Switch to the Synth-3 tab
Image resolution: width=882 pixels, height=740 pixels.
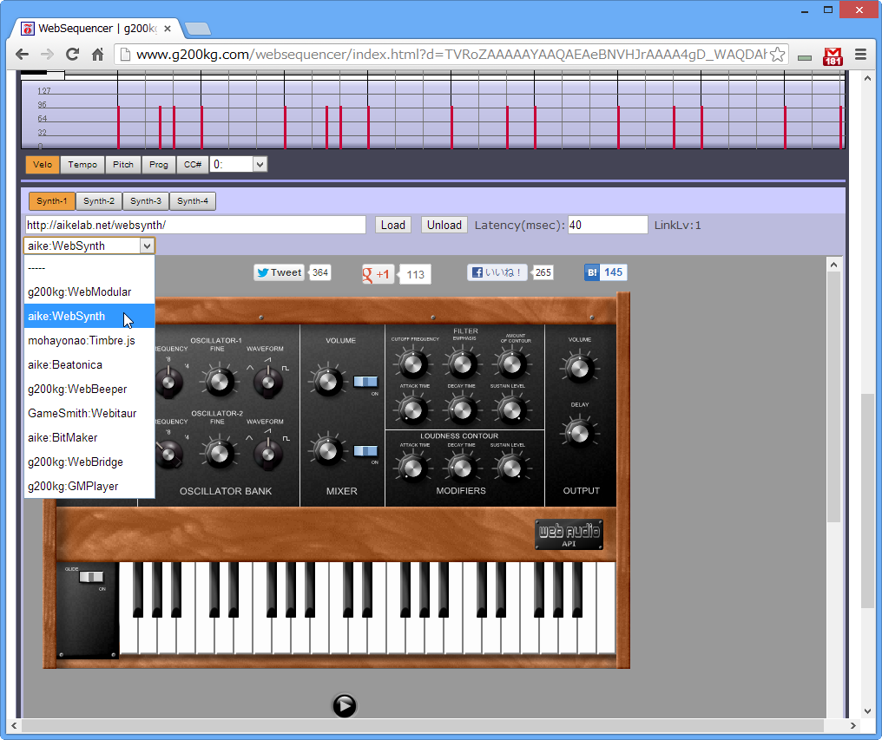[146, 201]
